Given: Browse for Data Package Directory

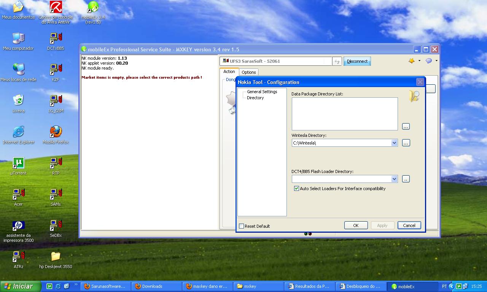Looking at the screenshot, I should point(406,126).
